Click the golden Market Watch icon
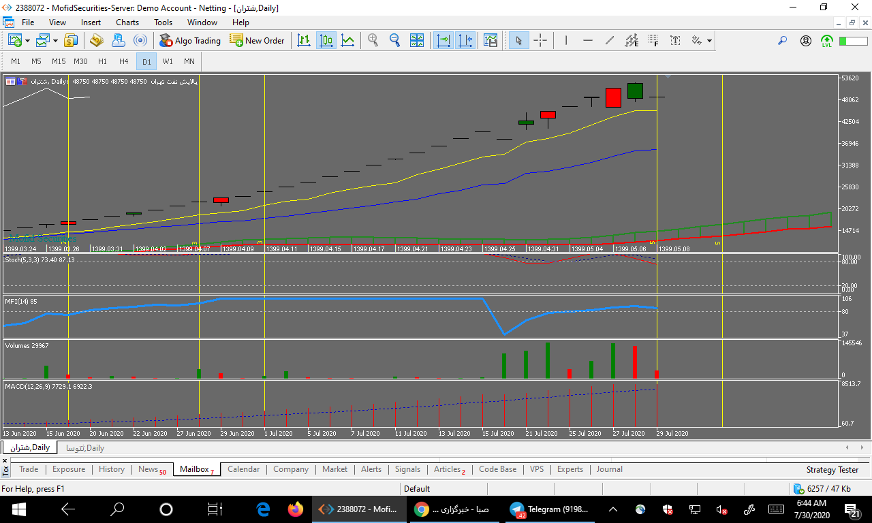This screenshot has width=872, height=523. [x=97, y=40]
